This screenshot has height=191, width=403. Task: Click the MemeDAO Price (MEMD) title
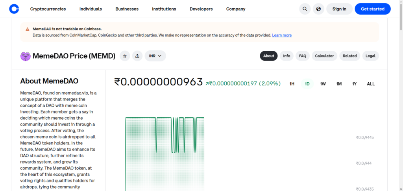coord(74,56)
